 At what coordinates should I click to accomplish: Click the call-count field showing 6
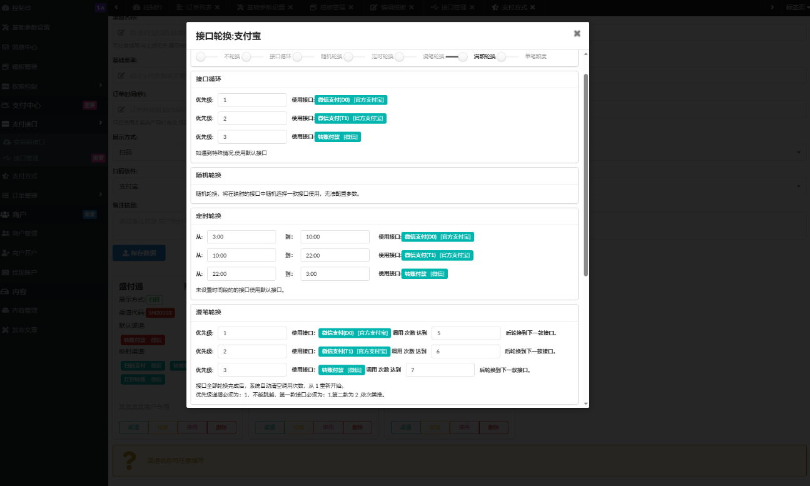pyautogui.click(x=466, y=352)
